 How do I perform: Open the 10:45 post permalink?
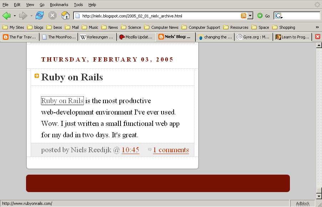(131, 150)
